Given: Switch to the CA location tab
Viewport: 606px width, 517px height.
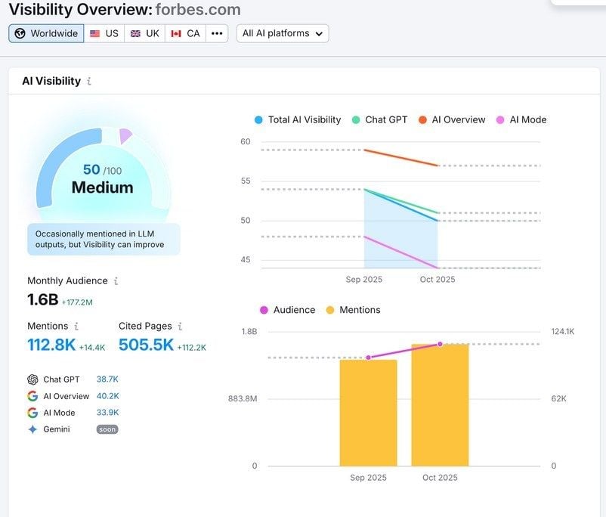Looking at the screenshot, I should [185, 33].
